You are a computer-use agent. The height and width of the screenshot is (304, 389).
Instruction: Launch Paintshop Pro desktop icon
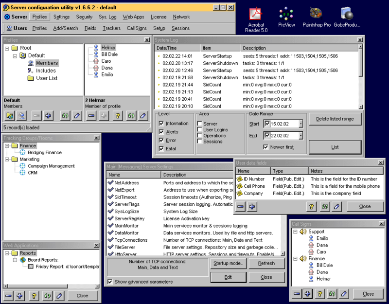click(x=317, y=17)
